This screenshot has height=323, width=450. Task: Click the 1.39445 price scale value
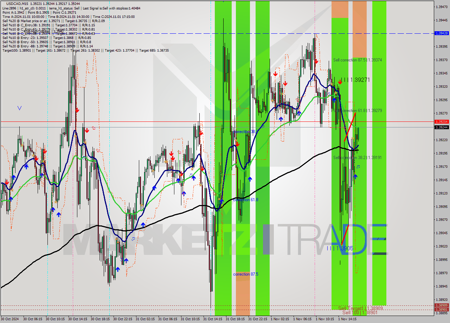tap(442, 20)
